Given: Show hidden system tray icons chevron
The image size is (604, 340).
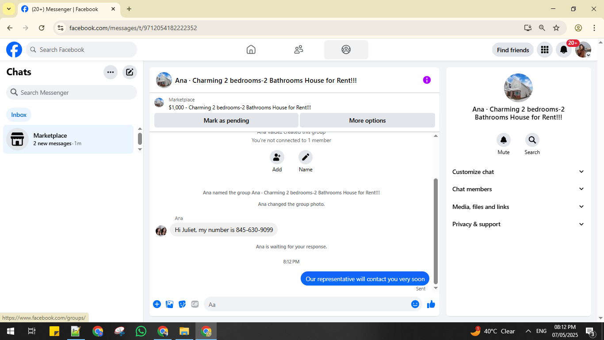Looking at the screenshot, I should click(x=528, y=331).
